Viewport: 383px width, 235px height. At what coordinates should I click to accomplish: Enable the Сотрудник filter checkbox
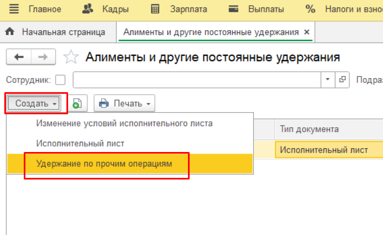click(x=61, y=80)
